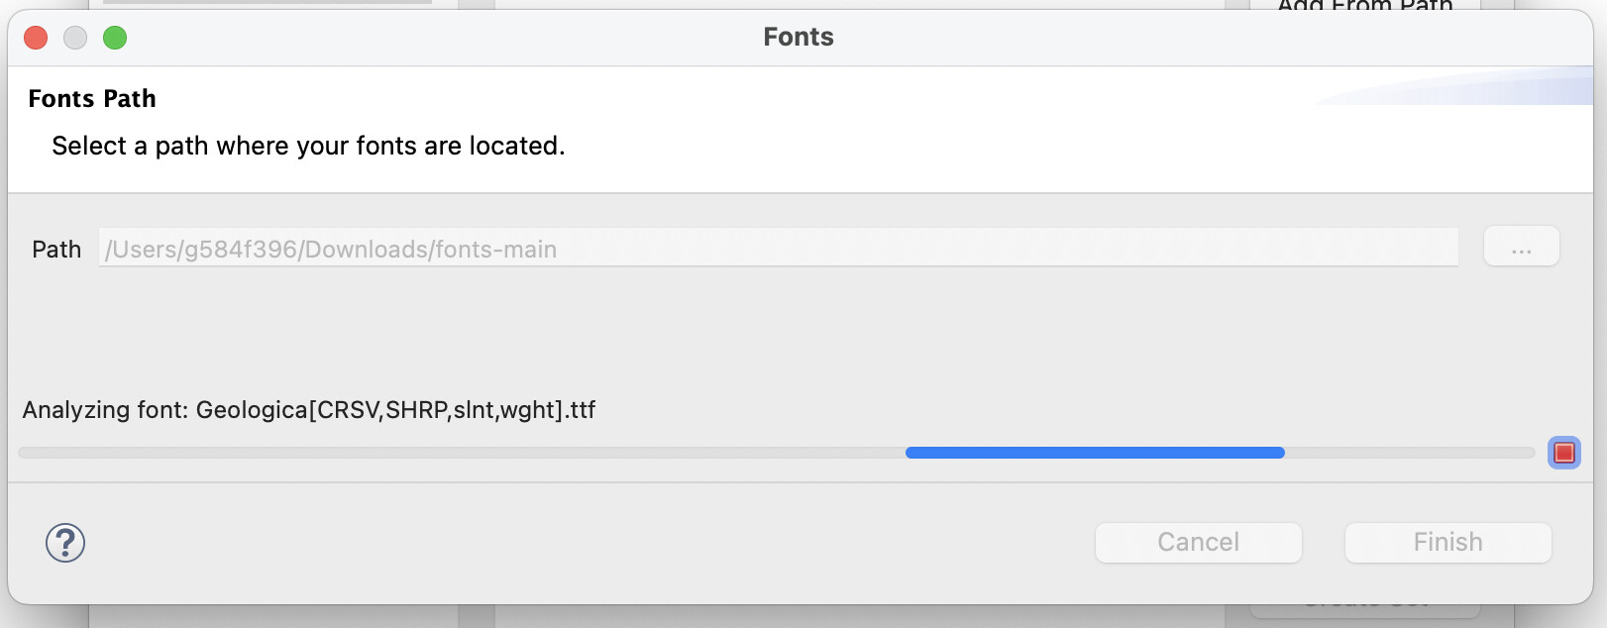Close the Fonts dialog with the red button
This screenshot has height=628, width=1607.
pos(36,38)
